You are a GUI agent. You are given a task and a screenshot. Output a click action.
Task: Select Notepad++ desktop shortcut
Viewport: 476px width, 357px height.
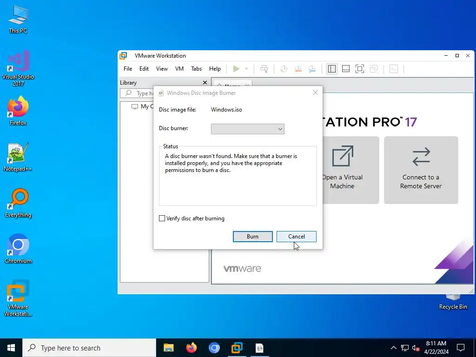coord(18,157)
